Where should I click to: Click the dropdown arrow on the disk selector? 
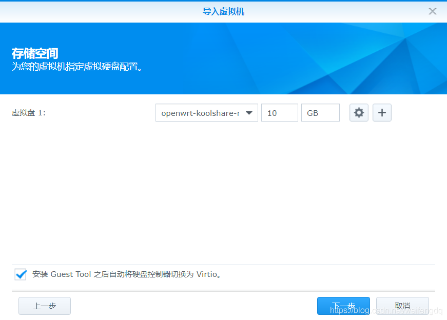pyautogui.click(x=250, y=112)
